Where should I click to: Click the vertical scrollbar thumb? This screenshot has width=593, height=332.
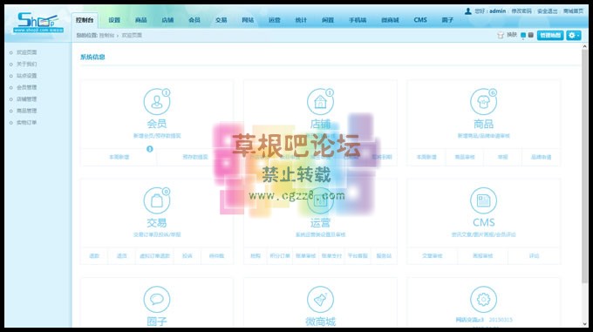[x=584, y=166]
